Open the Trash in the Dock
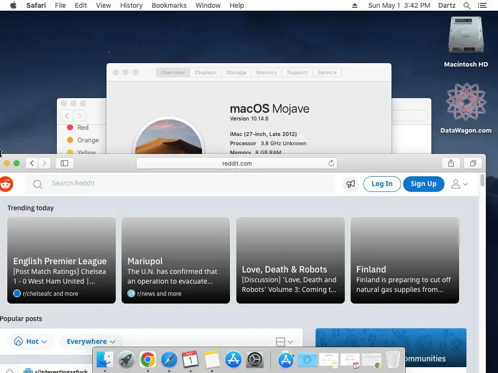The image size is (498, 373). click(393, 360)
